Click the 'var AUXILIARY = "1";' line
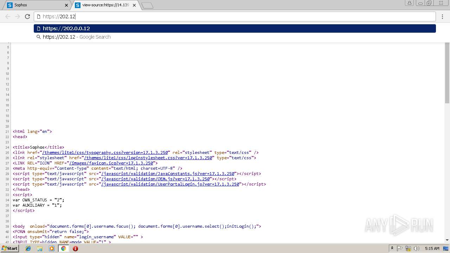450x253 pixels. tap(37, 205)
